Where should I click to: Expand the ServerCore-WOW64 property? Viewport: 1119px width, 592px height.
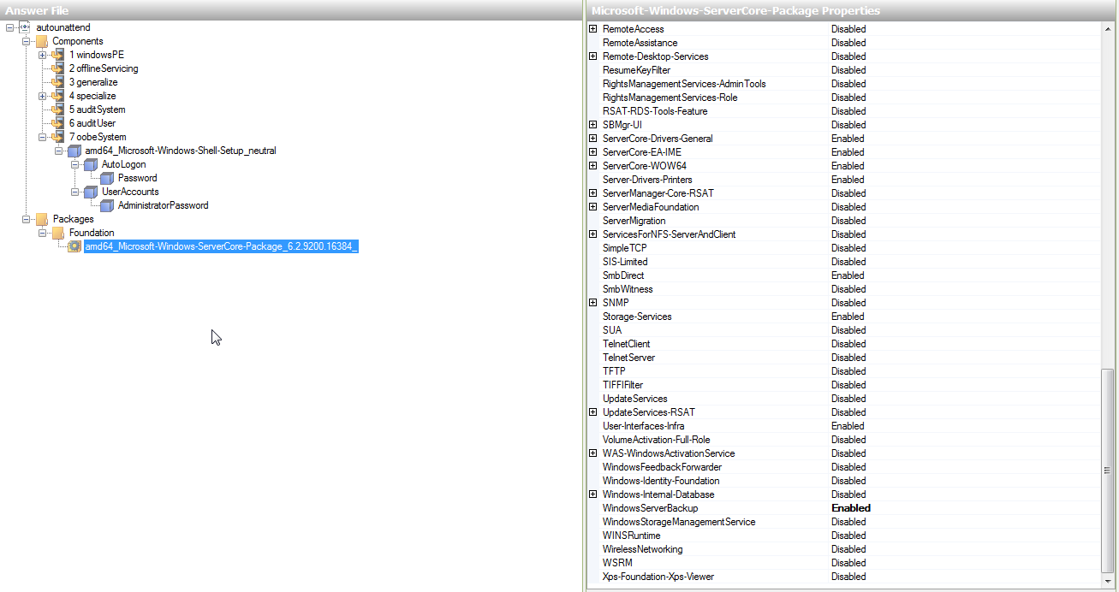click(x=592, y=166)
